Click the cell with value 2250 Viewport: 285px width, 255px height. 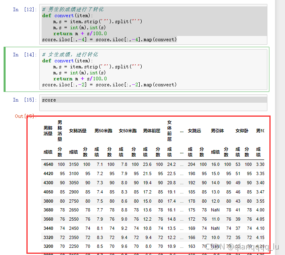click(x=74, y=247)
